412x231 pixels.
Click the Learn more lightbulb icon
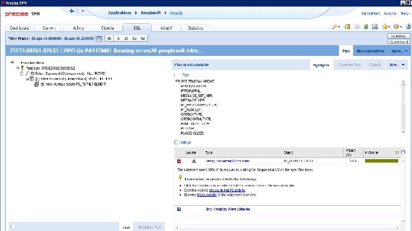pyautogui.click(x=180, y=177)
